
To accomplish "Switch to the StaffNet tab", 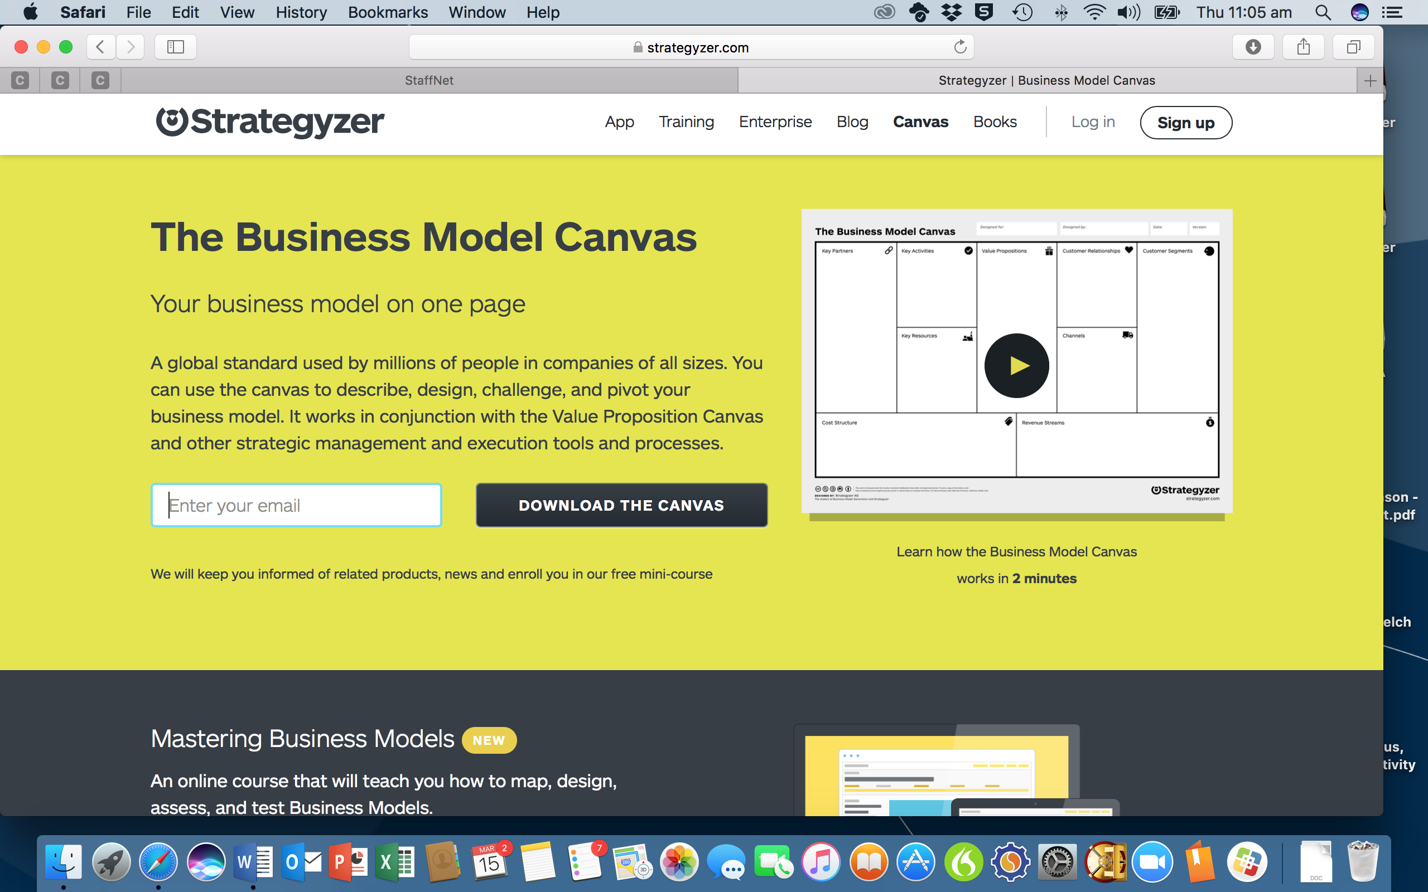I will point(429,80).
